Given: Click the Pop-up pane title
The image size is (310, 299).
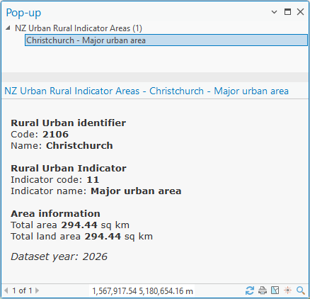Looking at the screenshot, I should point(23,13).
